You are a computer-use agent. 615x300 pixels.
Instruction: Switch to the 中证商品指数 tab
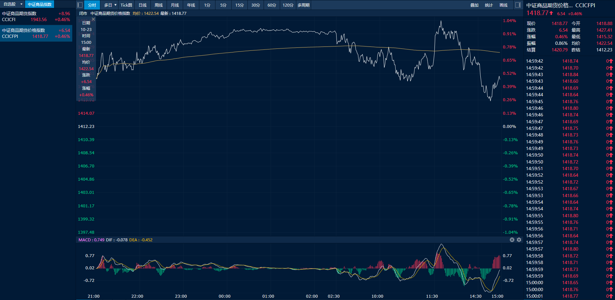(x=40, y=4)
